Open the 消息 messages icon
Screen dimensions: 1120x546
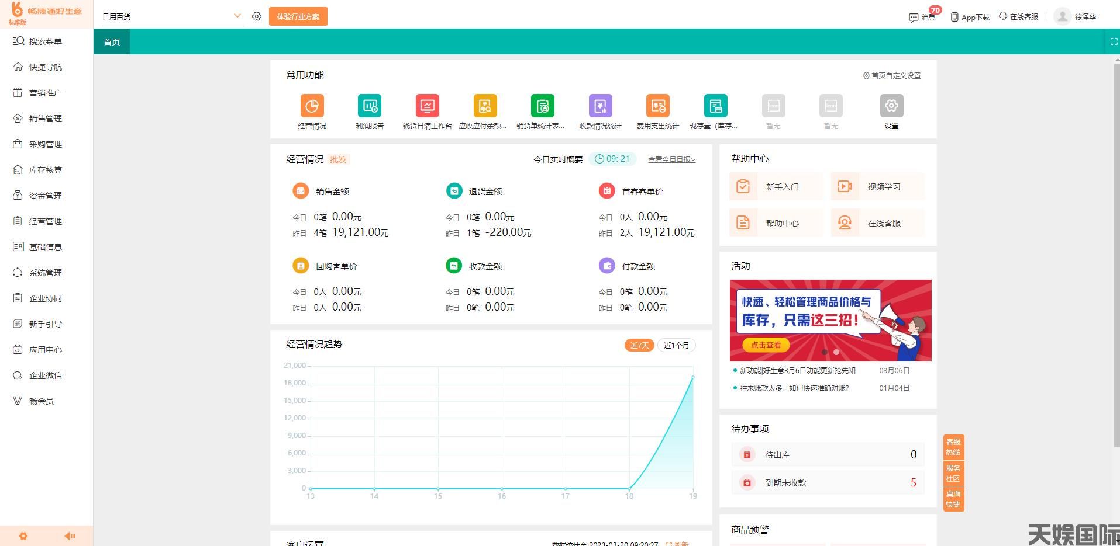[x=913, y=18]
